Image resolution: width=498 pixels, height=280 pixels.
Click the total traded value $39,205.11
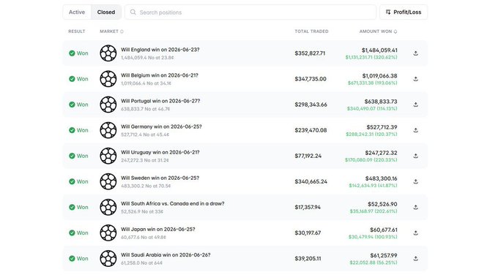(x=308, y=259)
